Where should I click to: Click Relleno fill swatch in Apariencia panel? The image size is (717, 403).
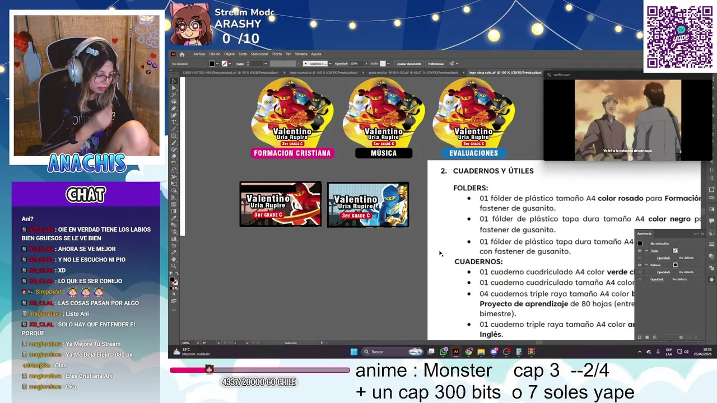coord(675,265)
